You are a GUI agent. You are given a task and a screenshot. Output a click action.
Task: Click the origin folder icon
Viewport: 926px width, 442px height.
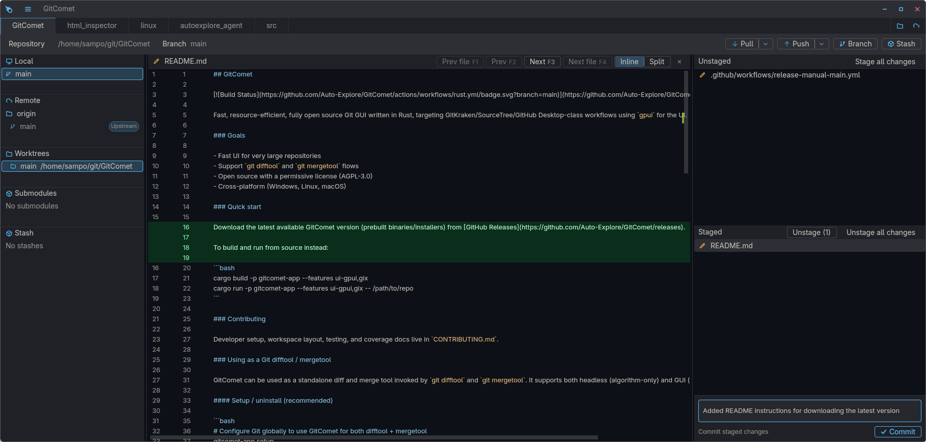[9, 114]
